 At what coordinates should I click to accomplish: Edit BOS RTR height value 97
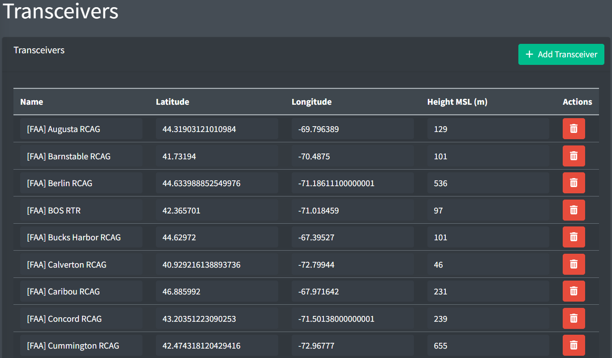click(488, 210)
